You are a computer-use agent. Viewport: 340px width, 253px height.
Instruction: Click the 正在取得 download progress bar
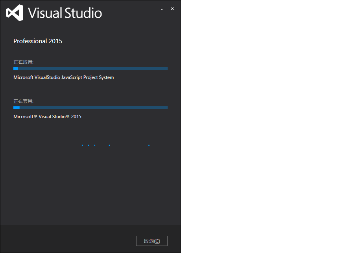pos(91,68)
